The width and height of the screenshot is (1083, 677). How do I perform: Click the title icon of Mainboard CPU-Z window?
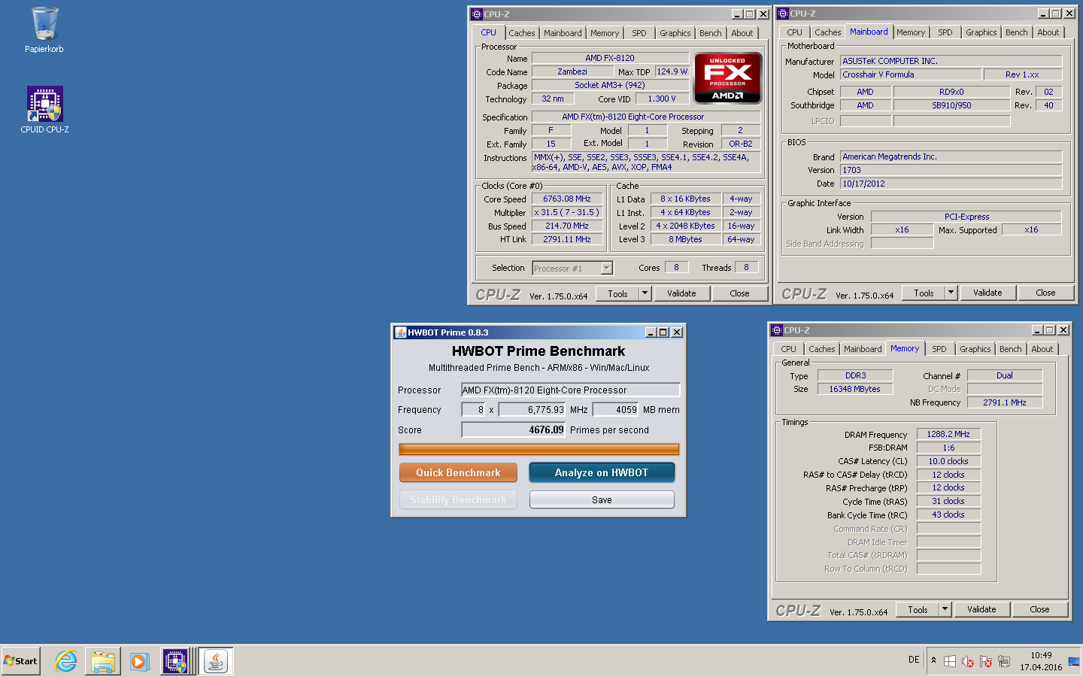point(782,14)
